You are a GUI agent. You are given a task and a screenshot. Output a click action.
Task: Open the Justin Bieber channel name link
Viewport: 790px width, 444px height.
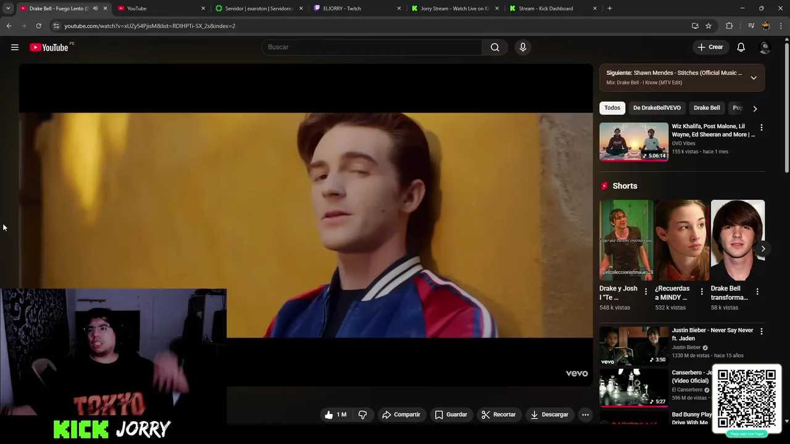coord(686,347)
